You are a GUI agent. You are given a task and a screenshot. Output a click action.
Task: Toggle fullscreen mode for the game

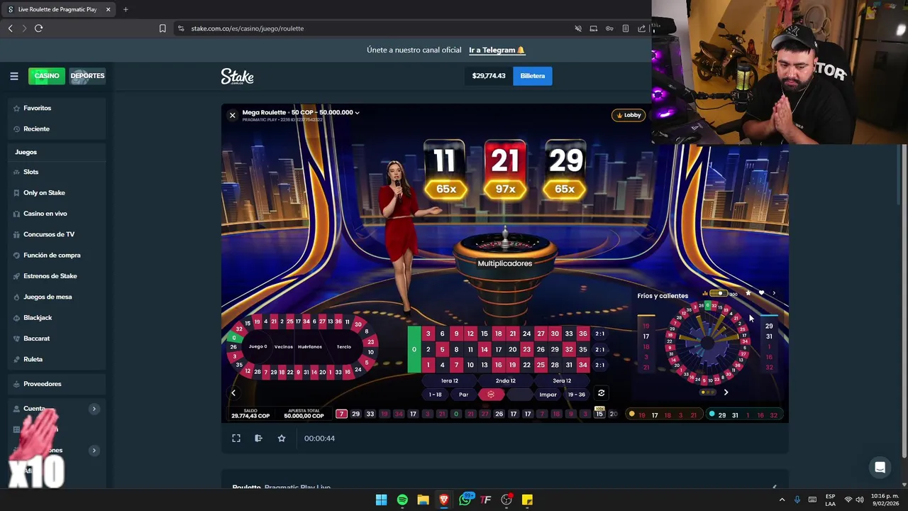click(x=236, y=439)
